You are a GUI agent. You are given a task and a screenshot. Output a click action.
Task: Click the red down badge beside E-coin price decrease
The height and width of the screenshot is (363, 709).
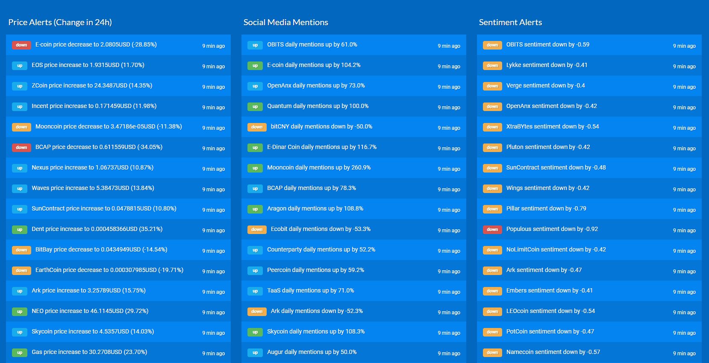pos(21,45)
